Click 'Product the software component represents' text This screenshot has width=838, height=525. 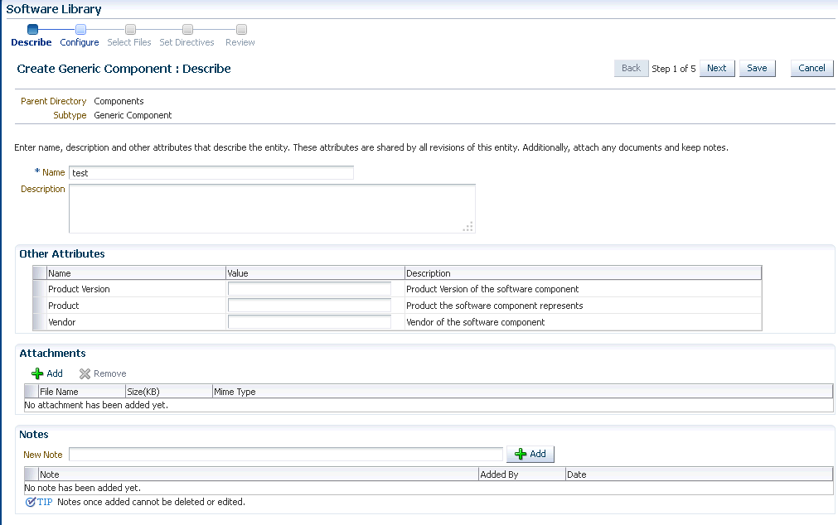point(494,306)
